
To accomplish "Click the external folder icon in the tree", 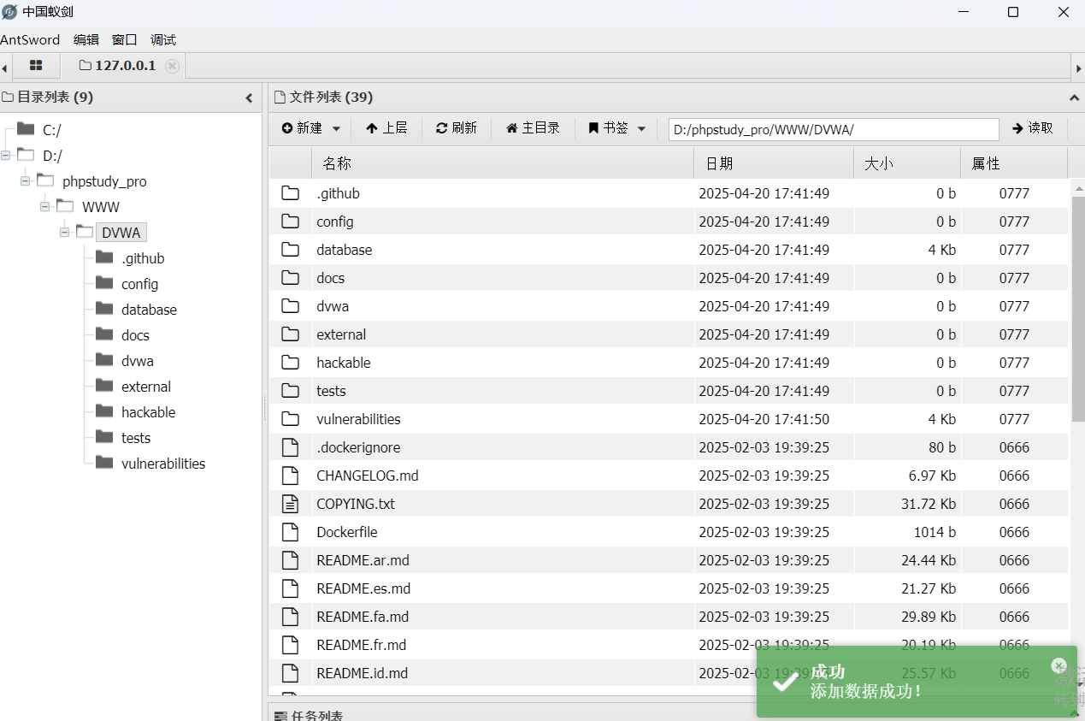I will (104, 386).
